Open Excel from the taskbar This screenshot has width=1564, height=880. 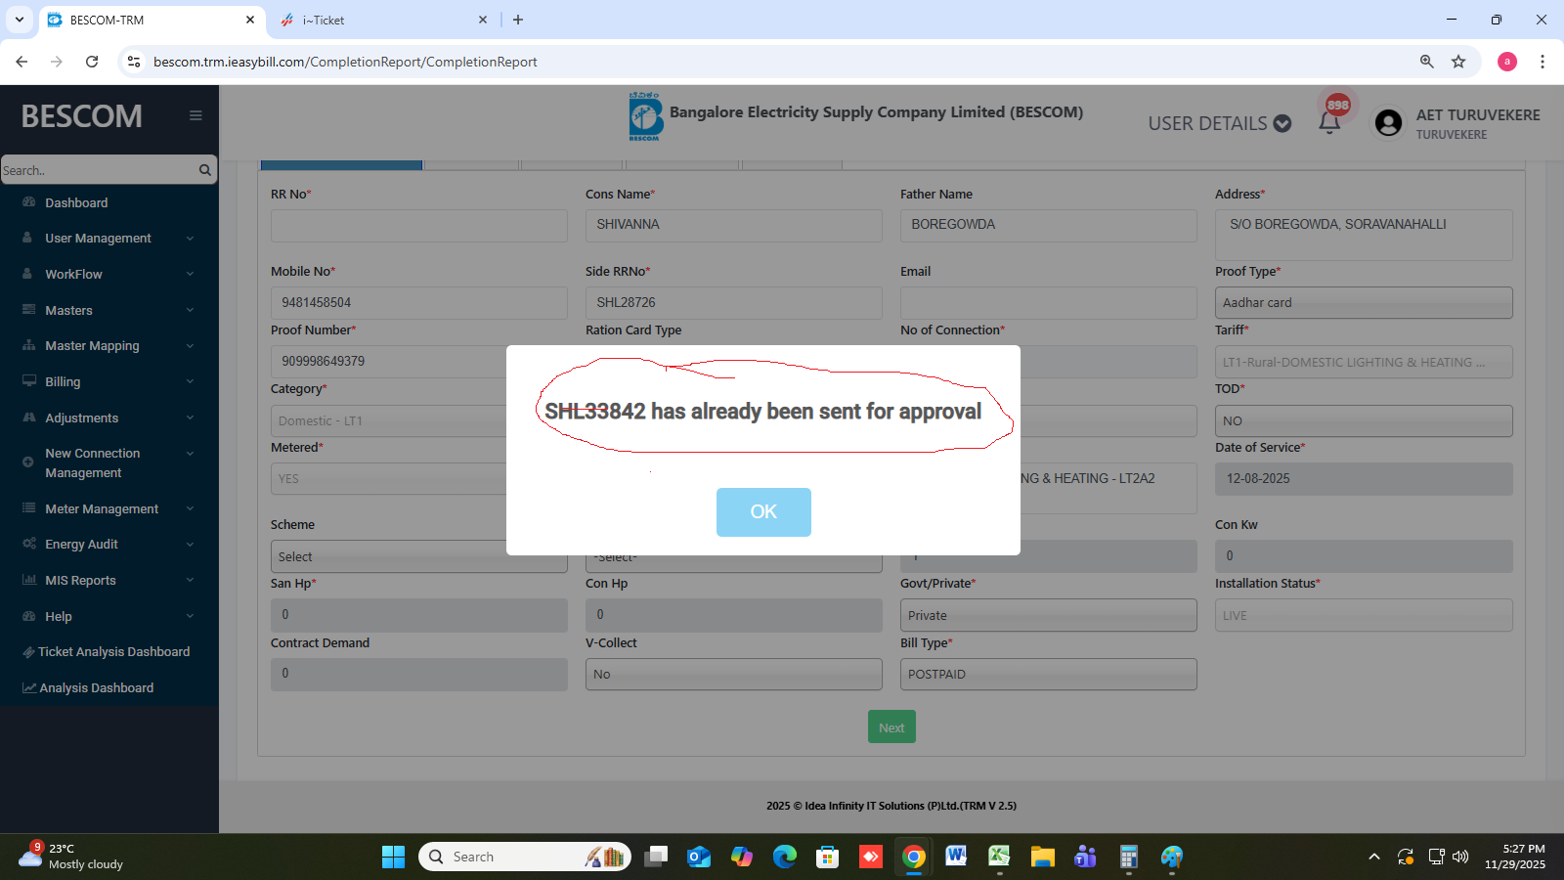point(999,857)
